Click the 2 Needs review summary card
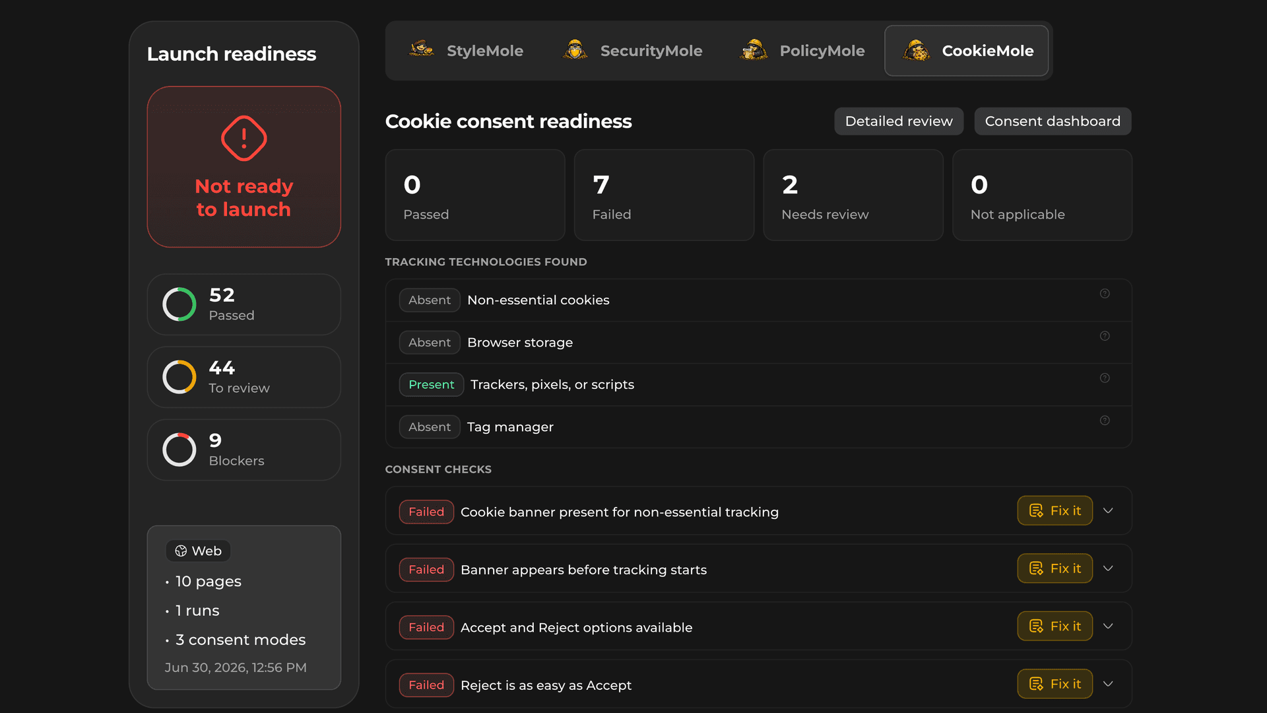 [853, 195]
